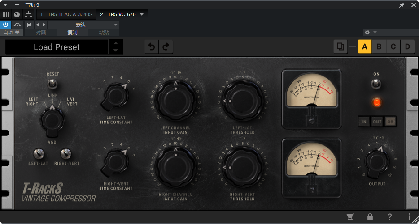Flip the ON toggle switch

[x=376, y=84]
